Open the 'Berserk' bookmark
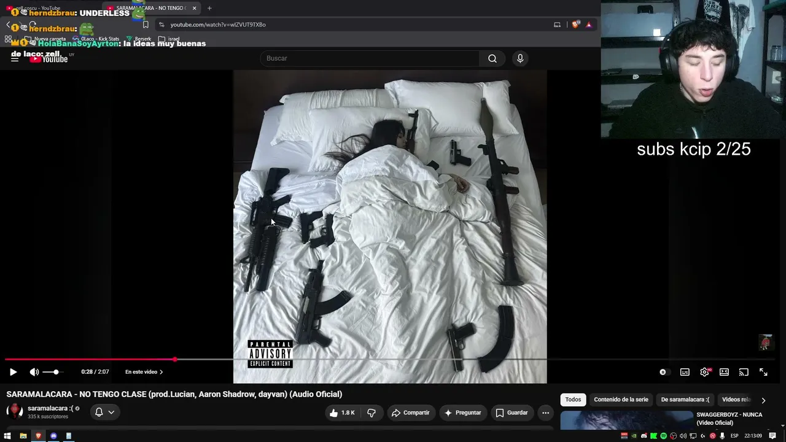Image resolution: width=786 pixels, height=442 pixels. click(x=139, y=39)
